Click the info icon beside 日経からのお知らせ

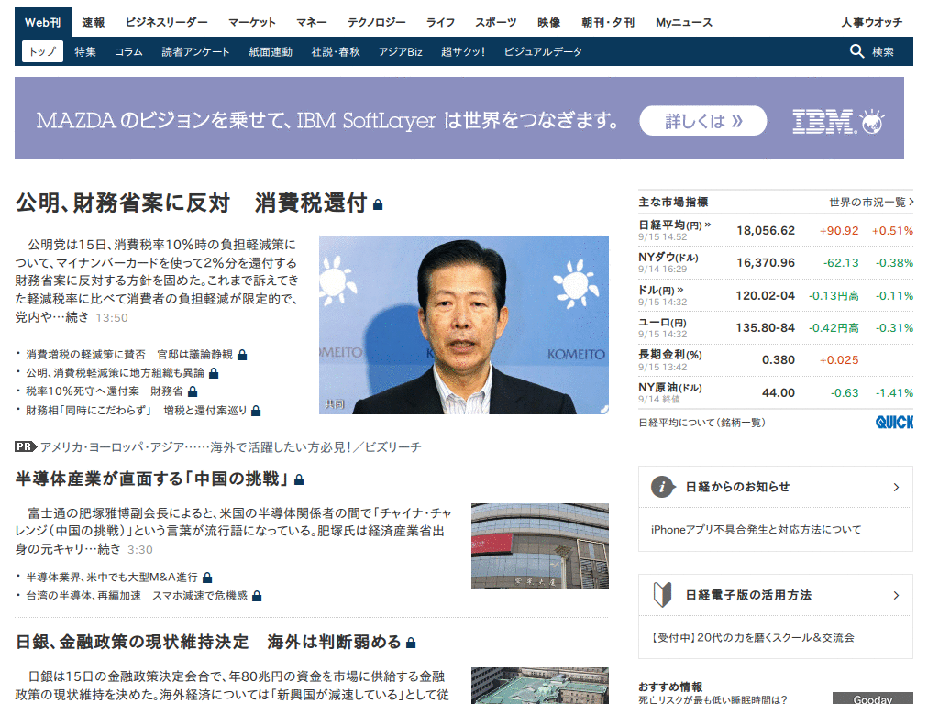coord(662,487)
